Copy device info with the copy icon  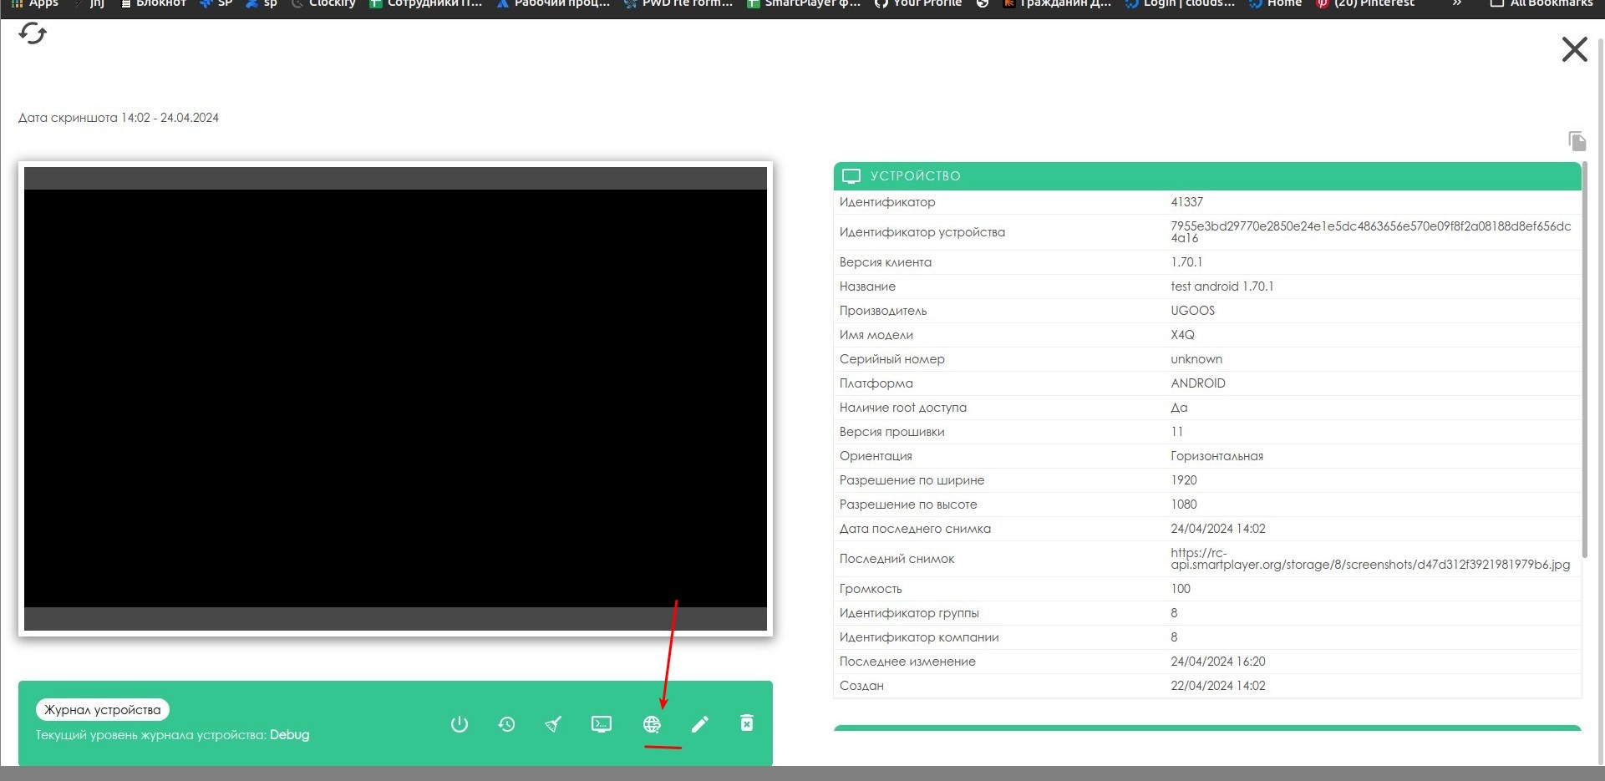1577,140
